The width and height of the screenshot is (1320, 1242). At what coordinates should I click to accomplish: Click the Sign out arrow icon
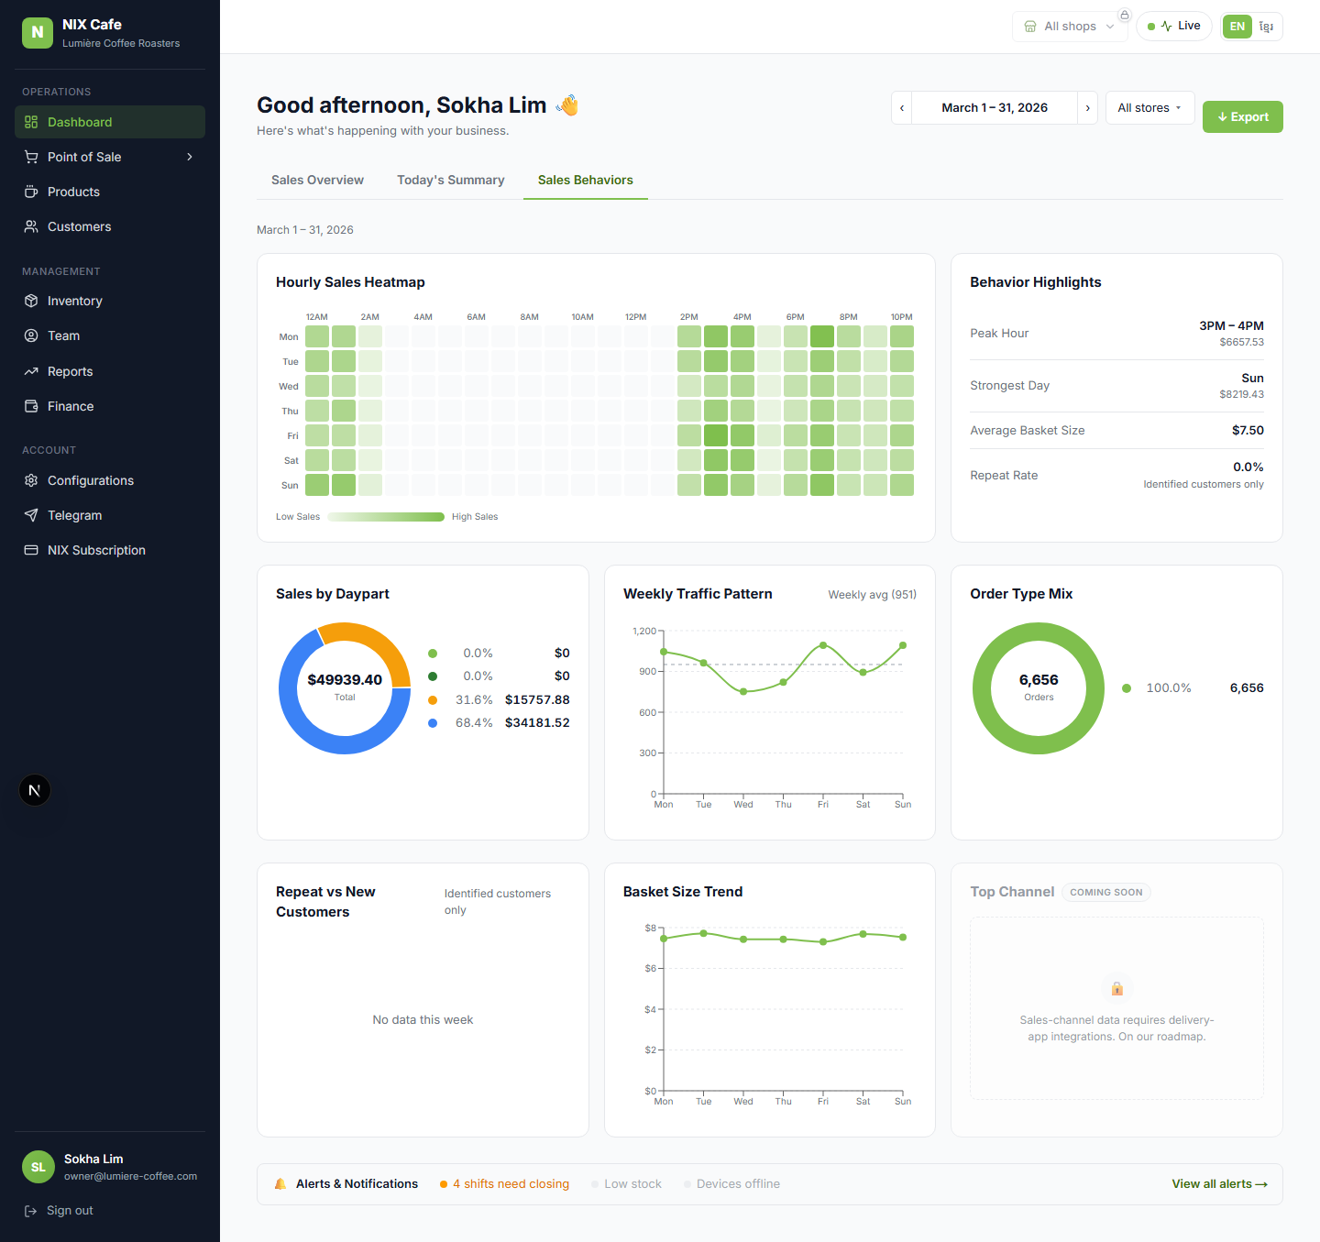(30, 1211)
